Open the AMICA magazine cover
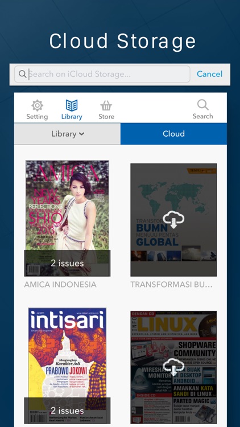This screenshot has width=240, height=427. tap(67, 219)
